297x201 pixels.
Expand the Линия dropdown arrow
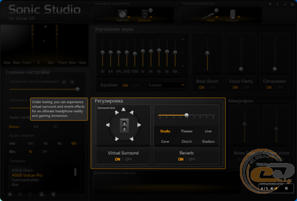click(217, 17)
